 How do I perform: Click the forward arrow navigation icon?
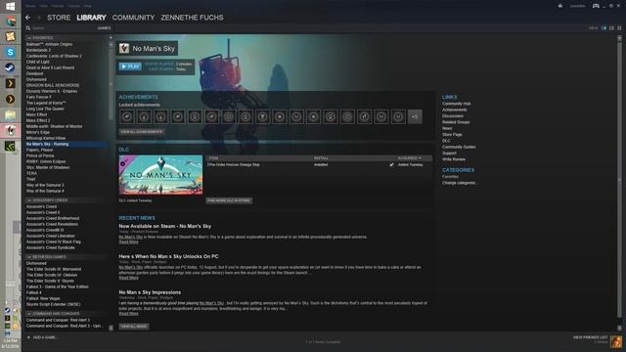39,18
